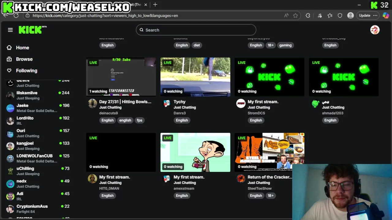Open CryptoniumAus followed channel
This screenshot has width=392, height=220.
(x=38, y=209)
